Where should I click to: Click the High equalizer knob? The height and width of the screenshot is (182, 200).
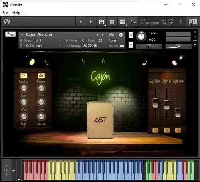[24, 117]
